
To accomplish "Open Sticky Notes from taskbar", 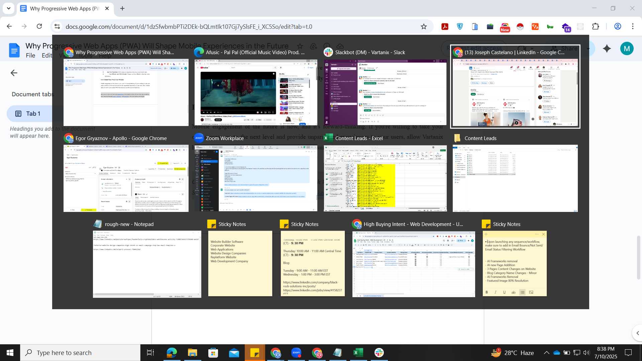I will tap(255, 353).
